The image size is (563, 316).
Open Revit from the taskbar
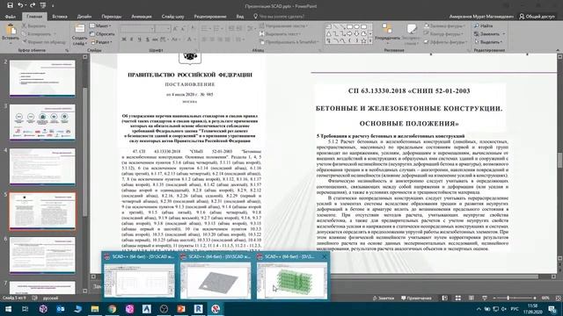198,309
